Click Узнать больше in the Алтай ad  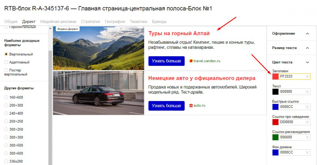click(166, 61)
